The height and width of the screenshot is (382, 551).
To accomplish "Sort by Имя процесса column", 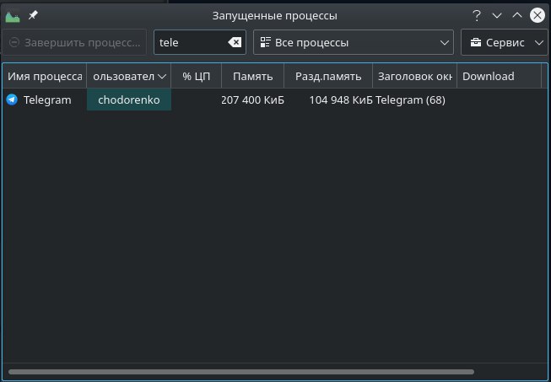I will 45,76.
